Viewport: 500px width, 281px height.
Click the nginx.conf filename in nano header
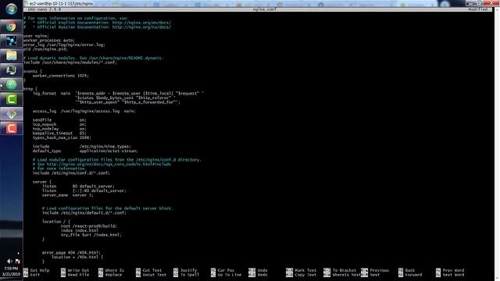tap(264, 9)
